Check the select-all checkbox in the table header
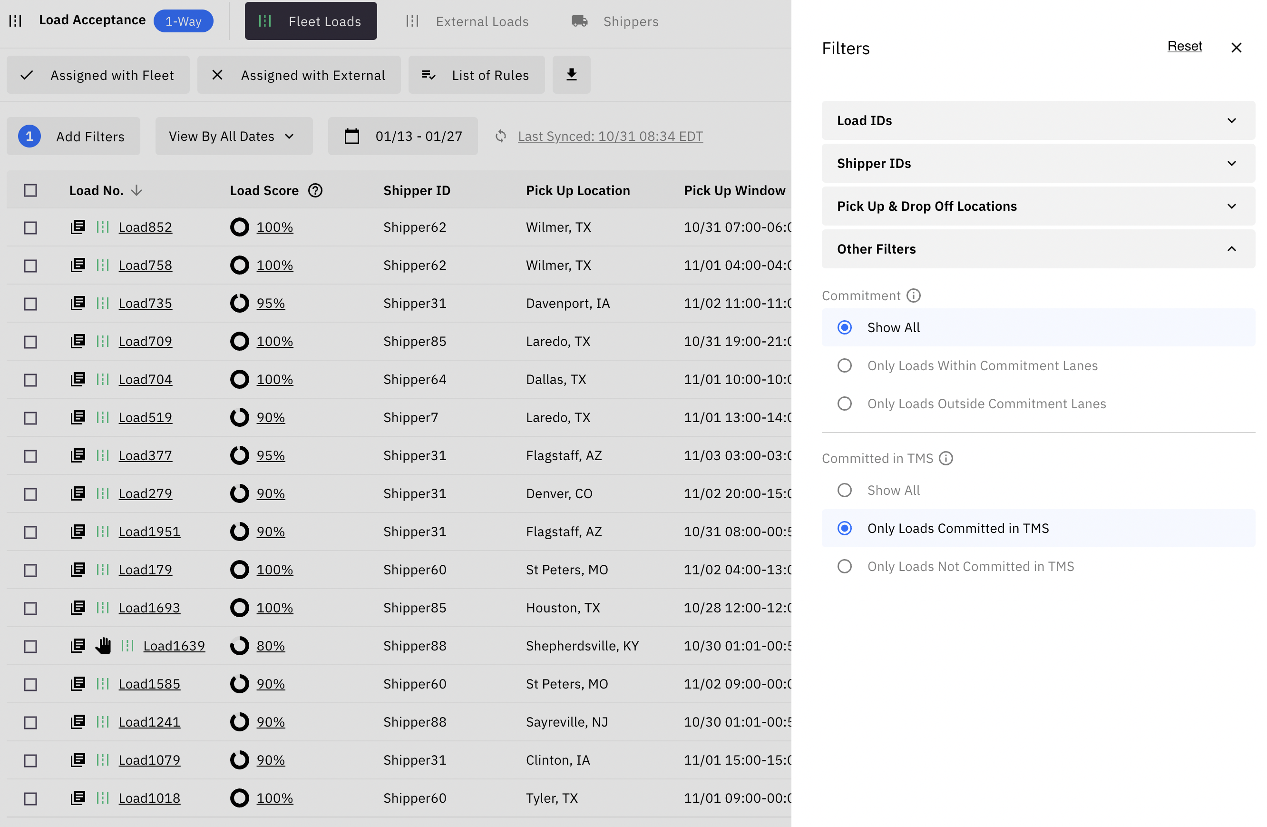The image size is (1267, 827). pyautogui.click(x=30, y=190)
